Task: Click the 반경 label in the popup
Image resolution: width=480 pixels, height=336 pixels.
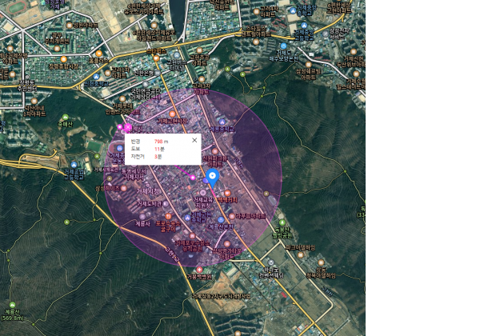Action: (135, 141)
